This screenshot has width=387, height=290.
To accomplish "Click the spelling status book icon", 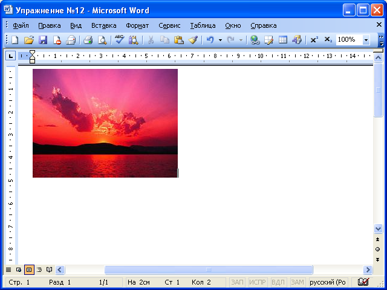I will [363, 282].
